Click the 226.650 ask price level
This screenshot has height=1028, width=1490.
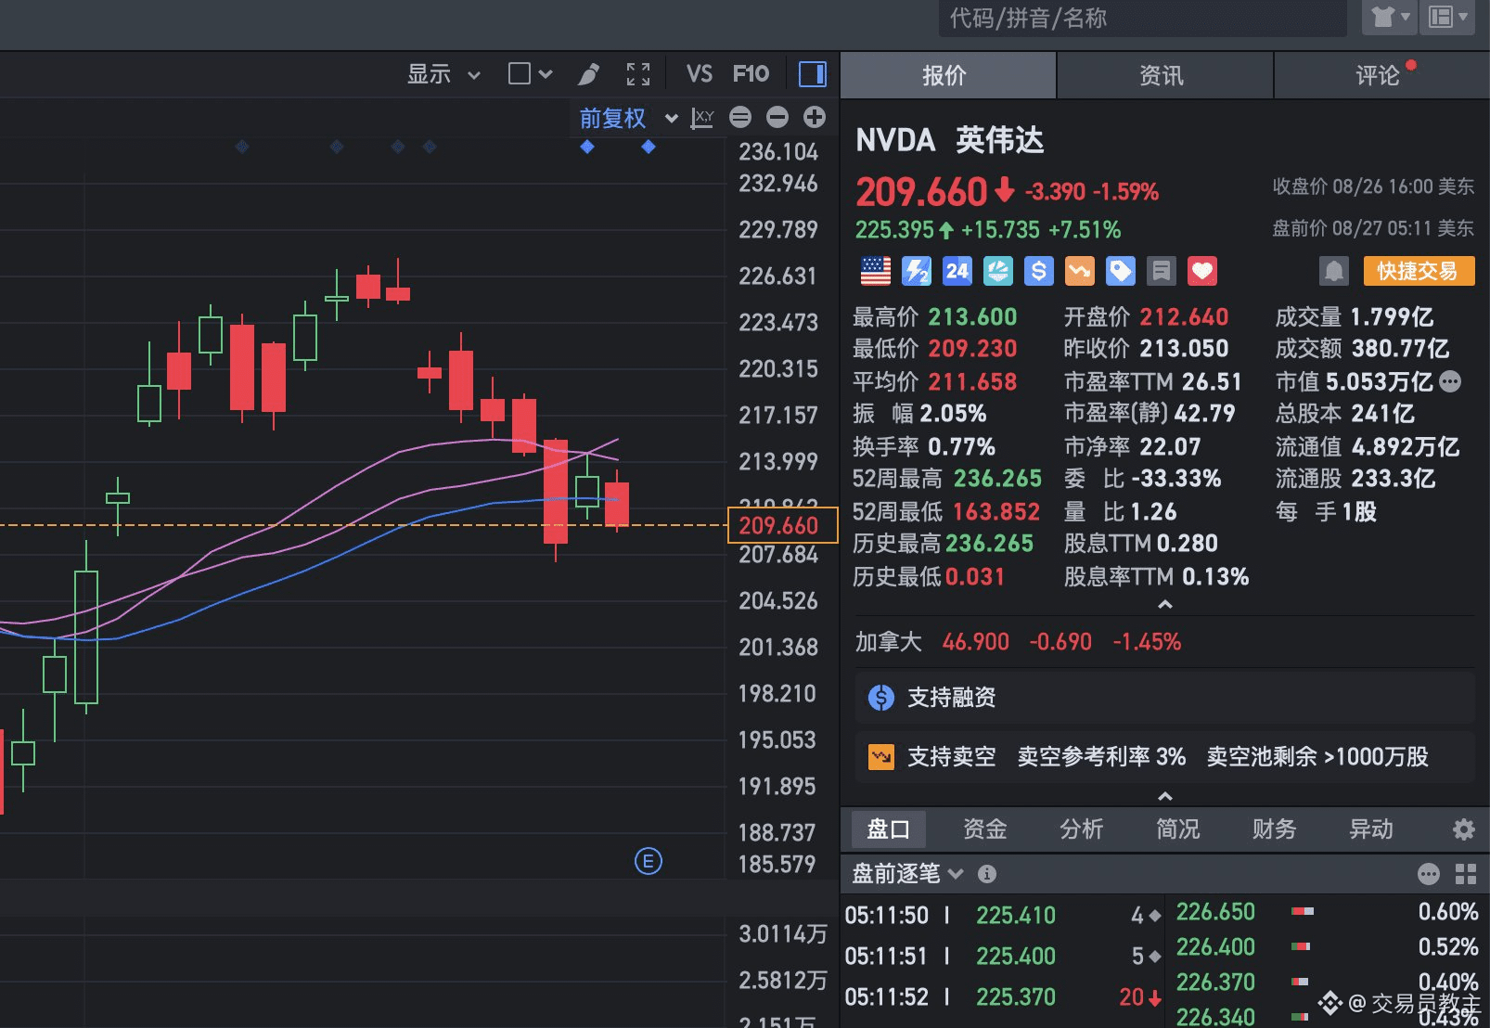(x=1215, y=912)
